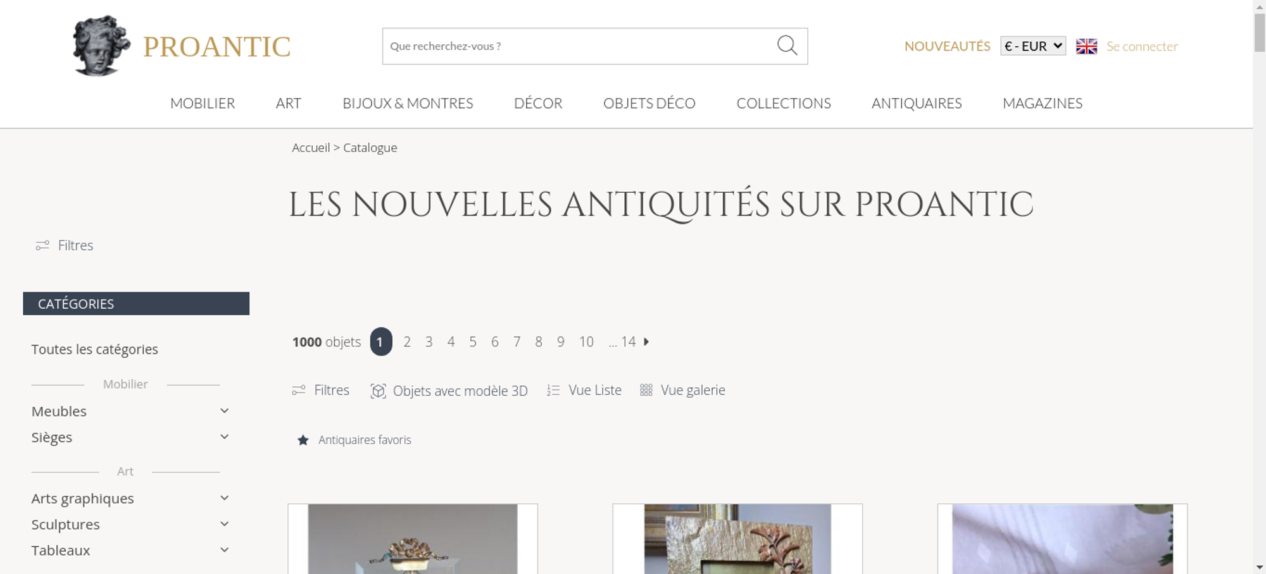Select the Vue Liste list icon

(x=553, y=390)
